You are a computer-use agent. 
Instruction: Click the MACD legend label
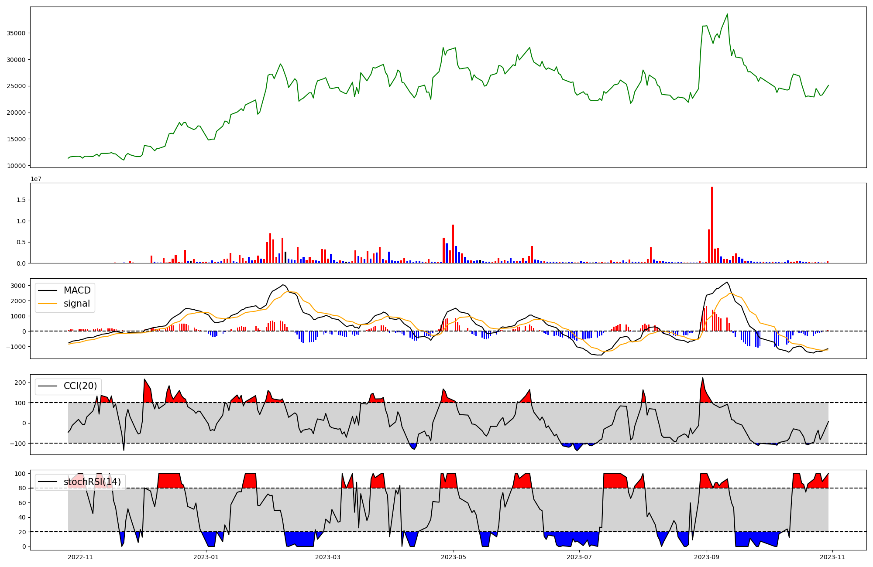pos(77,290)
